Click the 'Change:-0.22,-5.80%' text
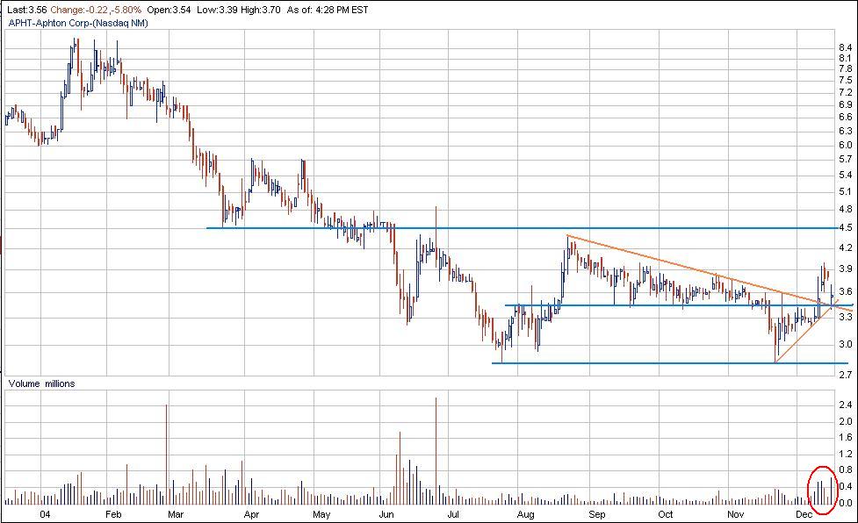The height and width of the screenshot is (523, 858). [96, 10]
